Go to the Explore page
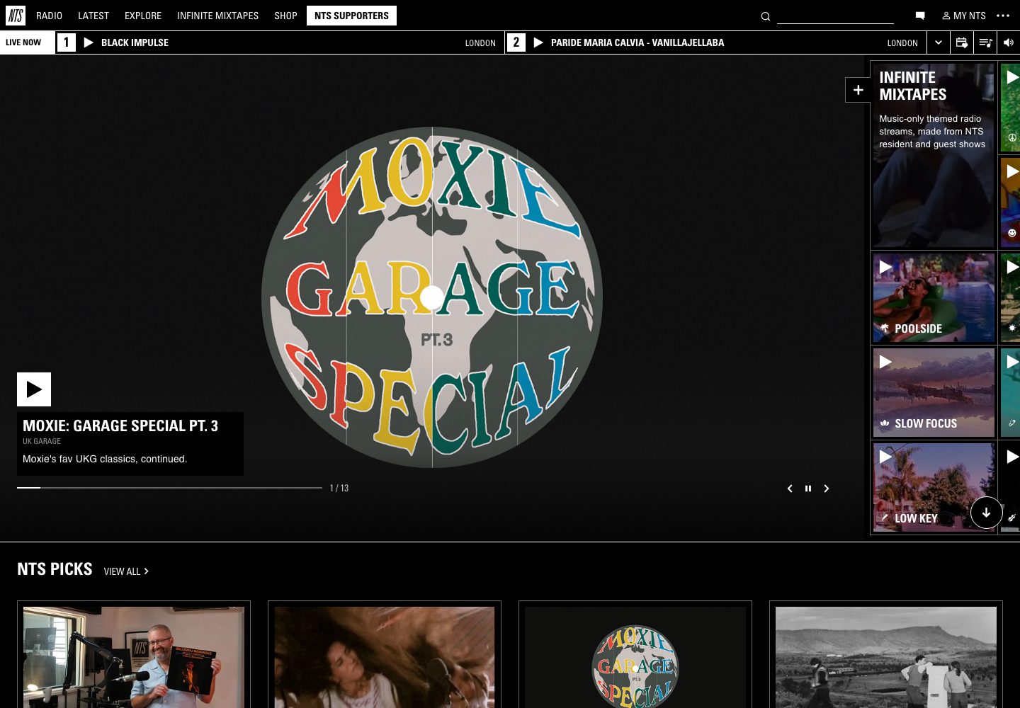 click(143, 16)
